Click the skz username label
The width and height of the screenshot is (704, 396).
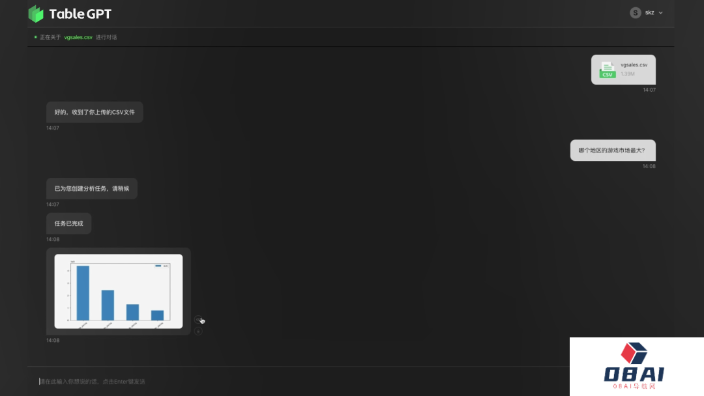click(x=649, y=12)
